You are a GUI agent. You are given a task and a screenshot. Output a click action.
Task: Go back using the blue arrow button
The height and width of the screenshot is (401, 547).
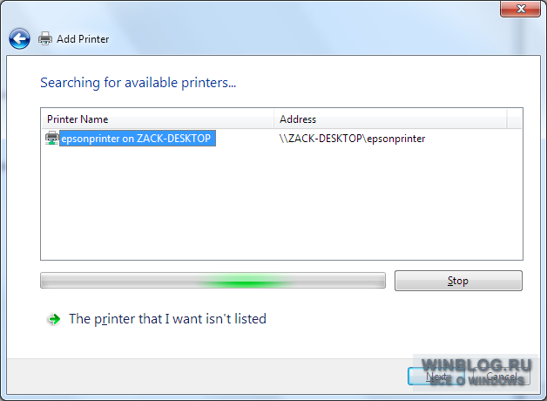coord(19,38)
